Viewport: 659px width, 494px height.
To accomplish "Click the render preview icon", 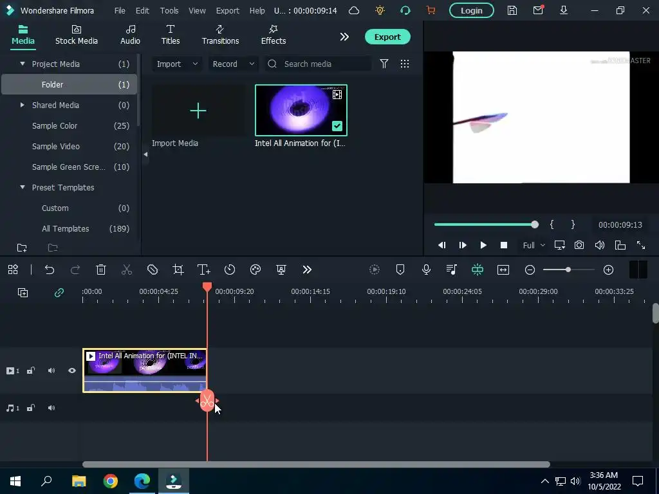I will [375, 270].
